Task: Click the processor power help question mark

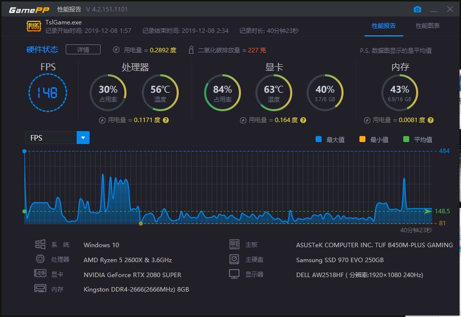Action: point(166,120)
